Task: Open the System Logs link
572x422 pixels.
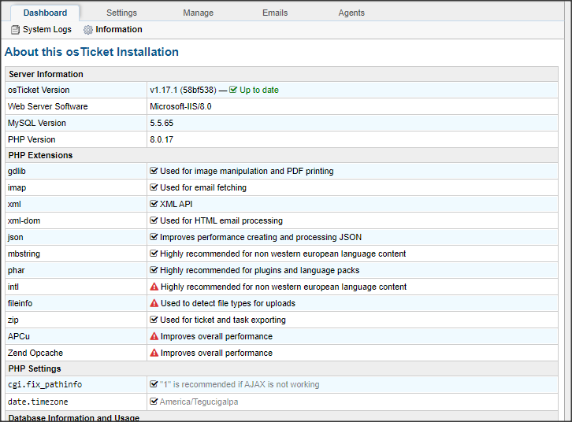Action: [46, 30]
